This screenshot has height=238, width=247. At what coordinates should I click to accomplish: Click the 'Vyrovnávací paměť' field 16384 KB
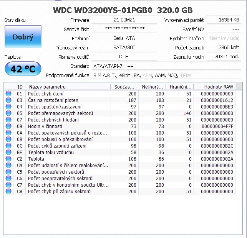(224, 20)
